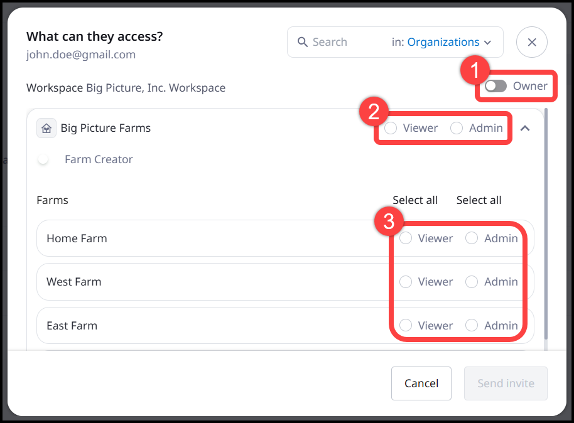574x423 pixels.
Task: Grant Admin role for Big Picture Farms
Action: pos(457,127)
